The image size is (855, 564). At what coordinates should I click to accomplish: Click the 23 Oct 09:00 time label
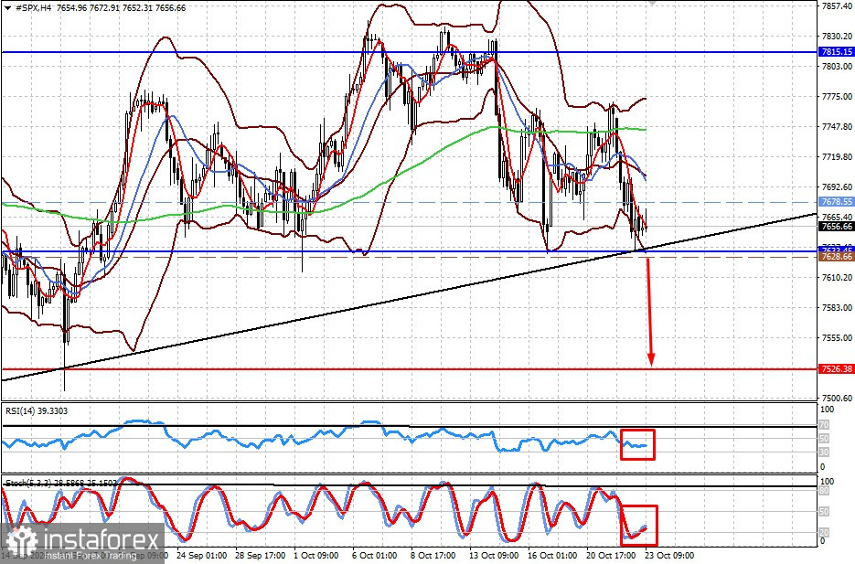coord(669,555)
